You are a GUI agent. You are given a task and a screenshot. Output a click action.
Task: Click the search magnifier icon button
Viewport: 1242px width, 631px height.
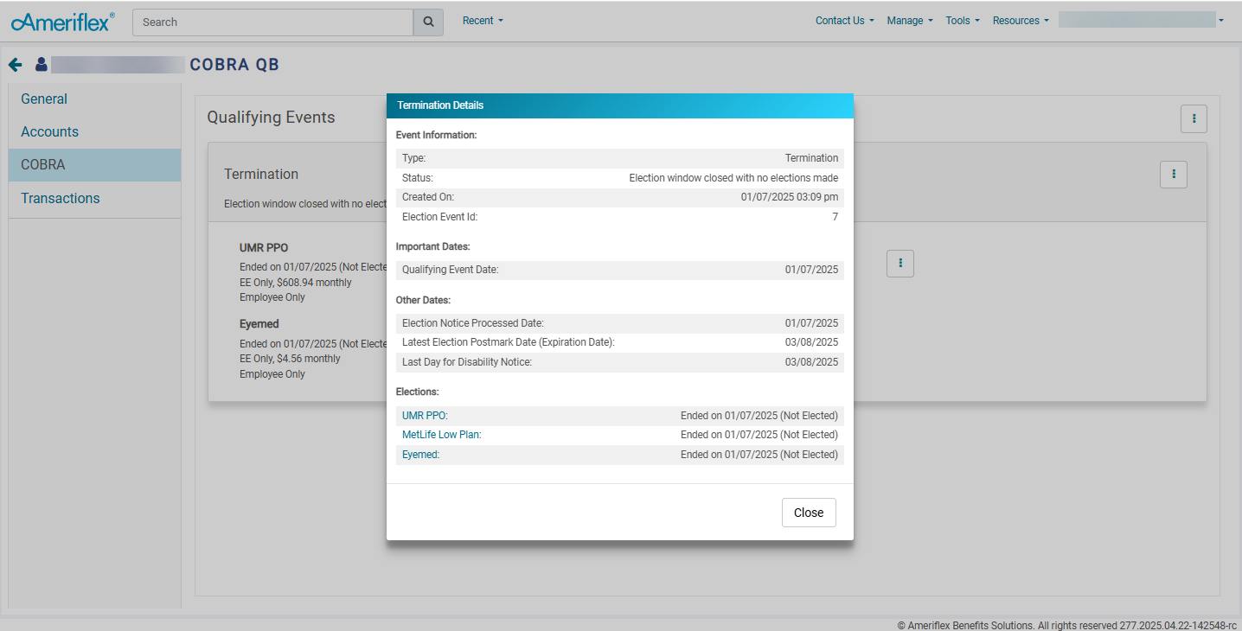coord(428,22)
